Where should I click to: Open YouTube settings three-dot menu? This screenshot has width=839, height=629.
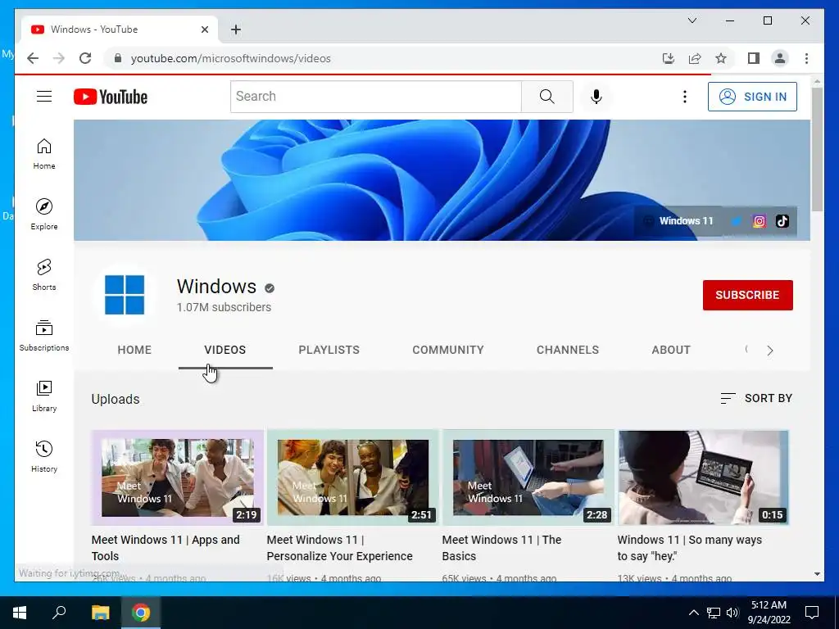pos(684,97)
